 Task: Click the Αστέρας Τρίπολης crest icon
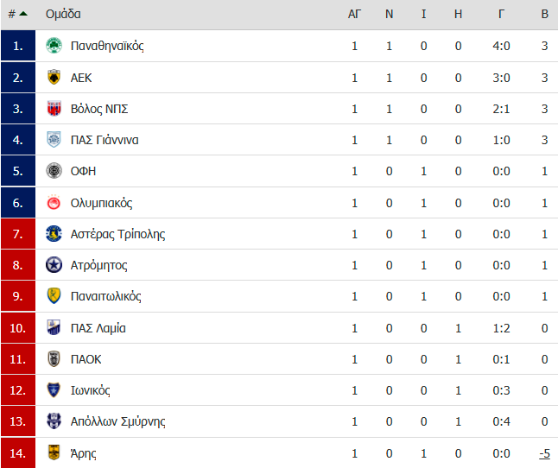tap(54, 234)
